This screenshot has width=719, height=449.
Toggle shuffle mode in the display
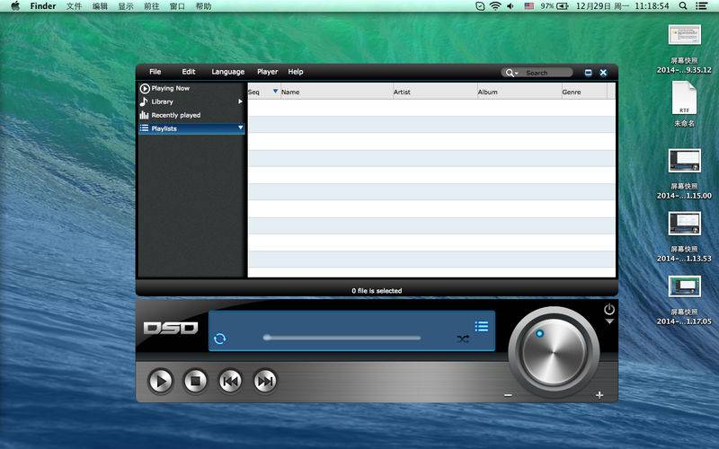(x=463, y=339)
